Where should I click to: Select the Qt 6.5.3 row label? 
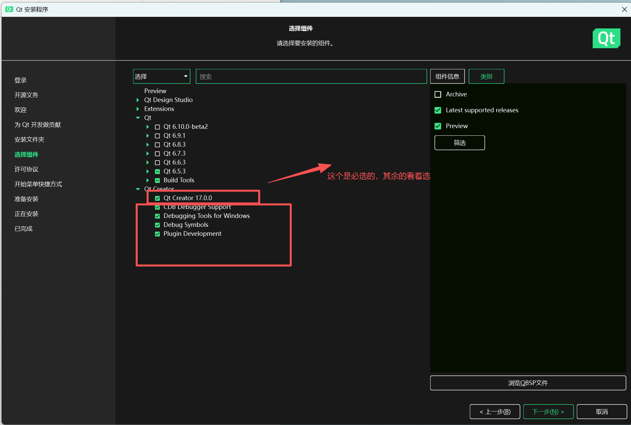[x=175, y=171]
